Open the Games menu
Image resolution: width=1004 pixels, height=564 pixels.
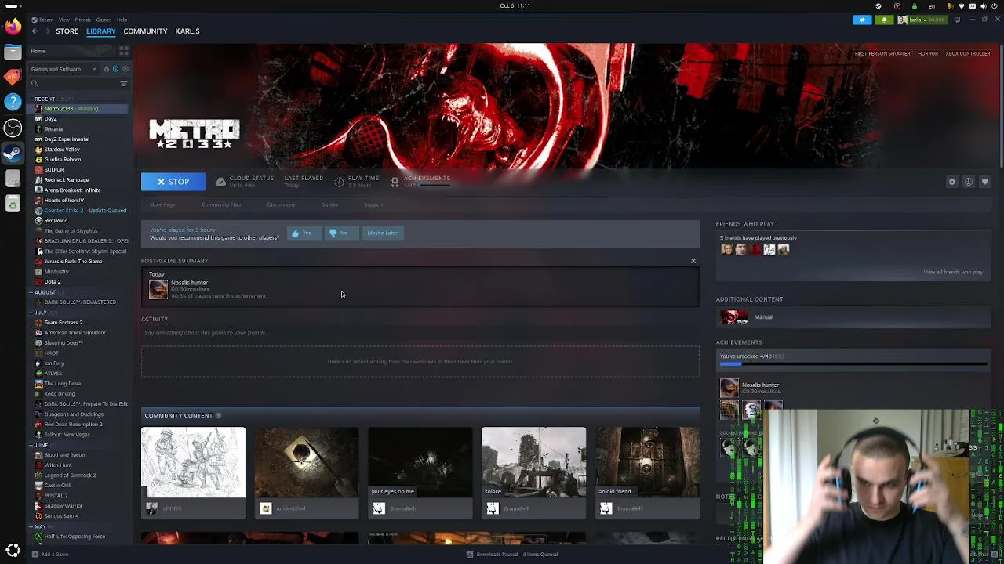tap(103, 20)
